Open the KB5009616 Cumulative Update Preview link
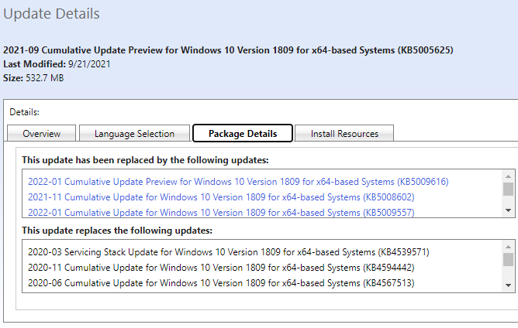The height and width of the screenshot is (328, 518). [238, 182]
